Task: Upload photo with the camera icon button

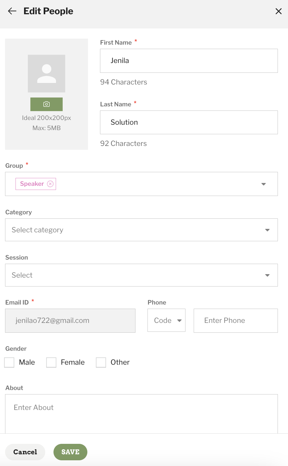Action: [47, 104]
